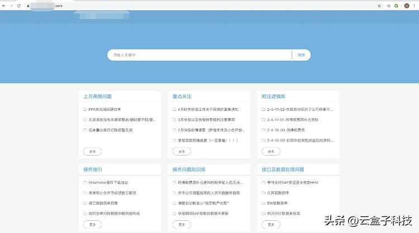Open the 操作指引 section heading
This screenshot has height=233, width=419.
coord(92,169)
